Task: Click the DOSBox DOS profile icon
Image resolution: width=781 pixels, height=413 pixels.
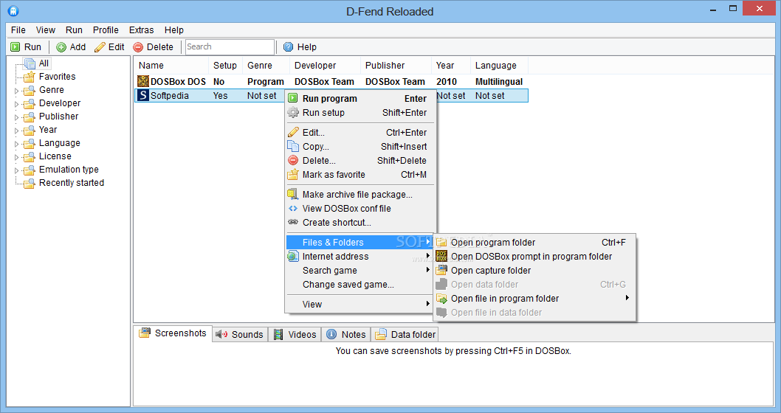Action: pos(143,81)
